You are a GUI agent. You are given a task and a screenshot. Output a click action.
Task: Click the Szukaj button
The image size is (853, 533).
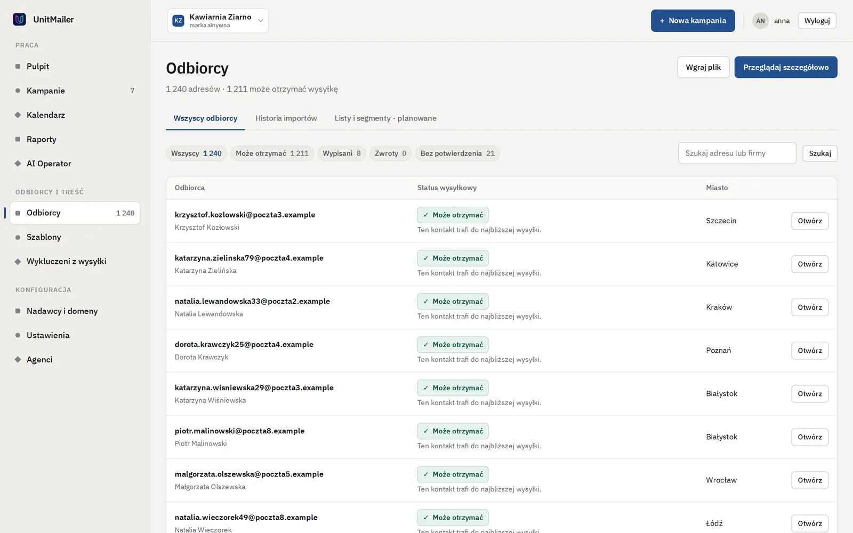(x=819, y=154)
